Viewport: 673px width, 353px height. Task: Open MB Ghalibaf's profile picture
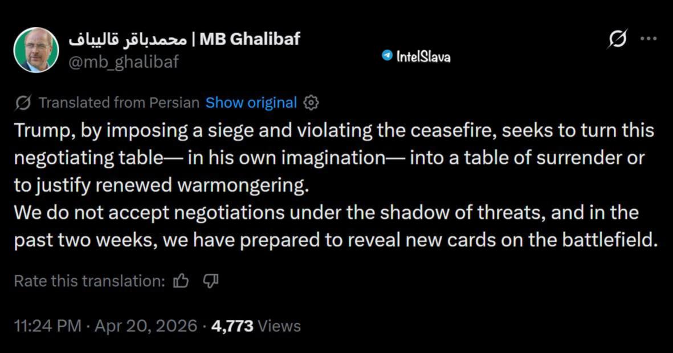36,50
